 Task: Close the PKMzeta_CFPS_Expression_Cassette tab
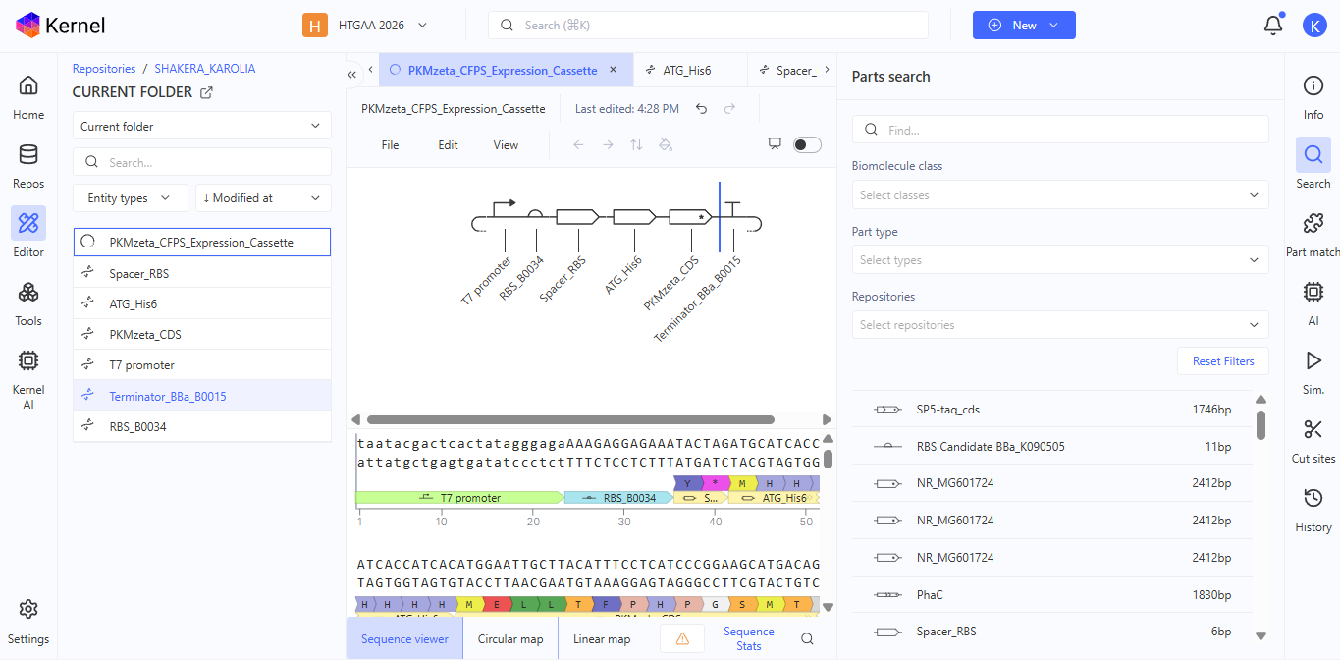coord(614,70)
